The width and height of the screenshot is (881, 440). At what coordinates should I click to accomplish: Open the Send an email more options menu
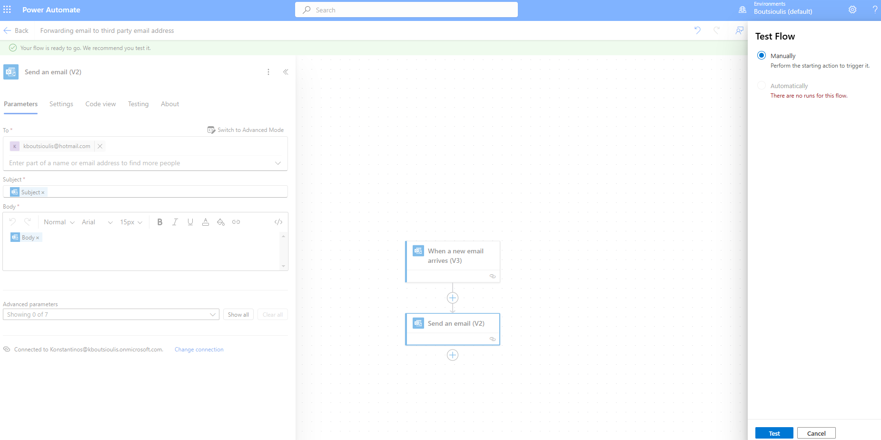coord(268,72)
